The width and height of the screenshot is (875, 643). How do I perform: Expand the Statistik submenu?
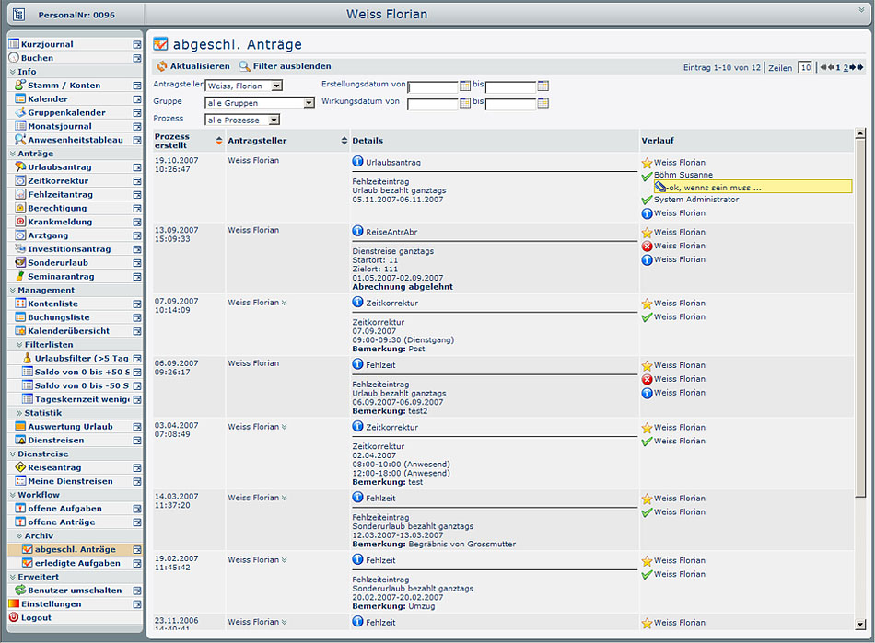19,413
